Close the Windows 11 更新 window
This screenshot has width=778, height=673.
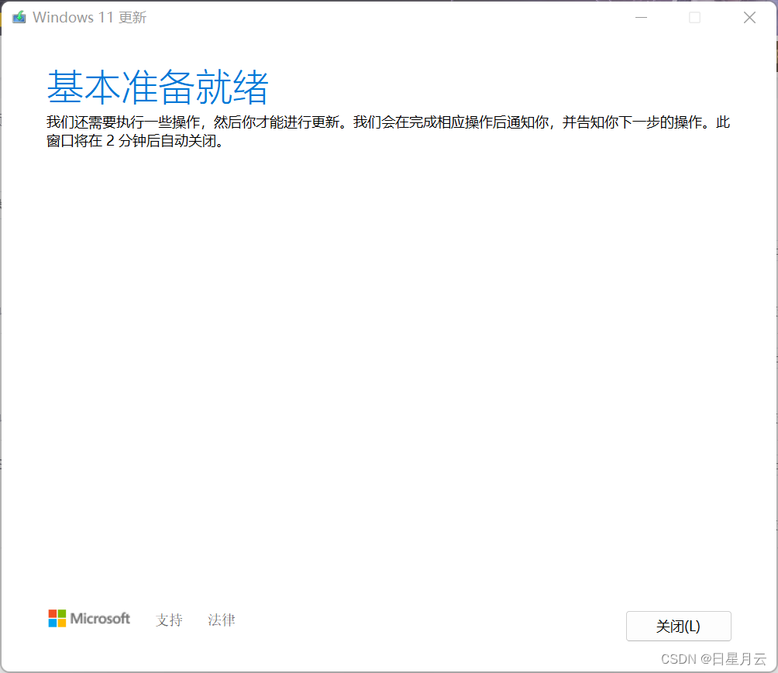[749, 17]
